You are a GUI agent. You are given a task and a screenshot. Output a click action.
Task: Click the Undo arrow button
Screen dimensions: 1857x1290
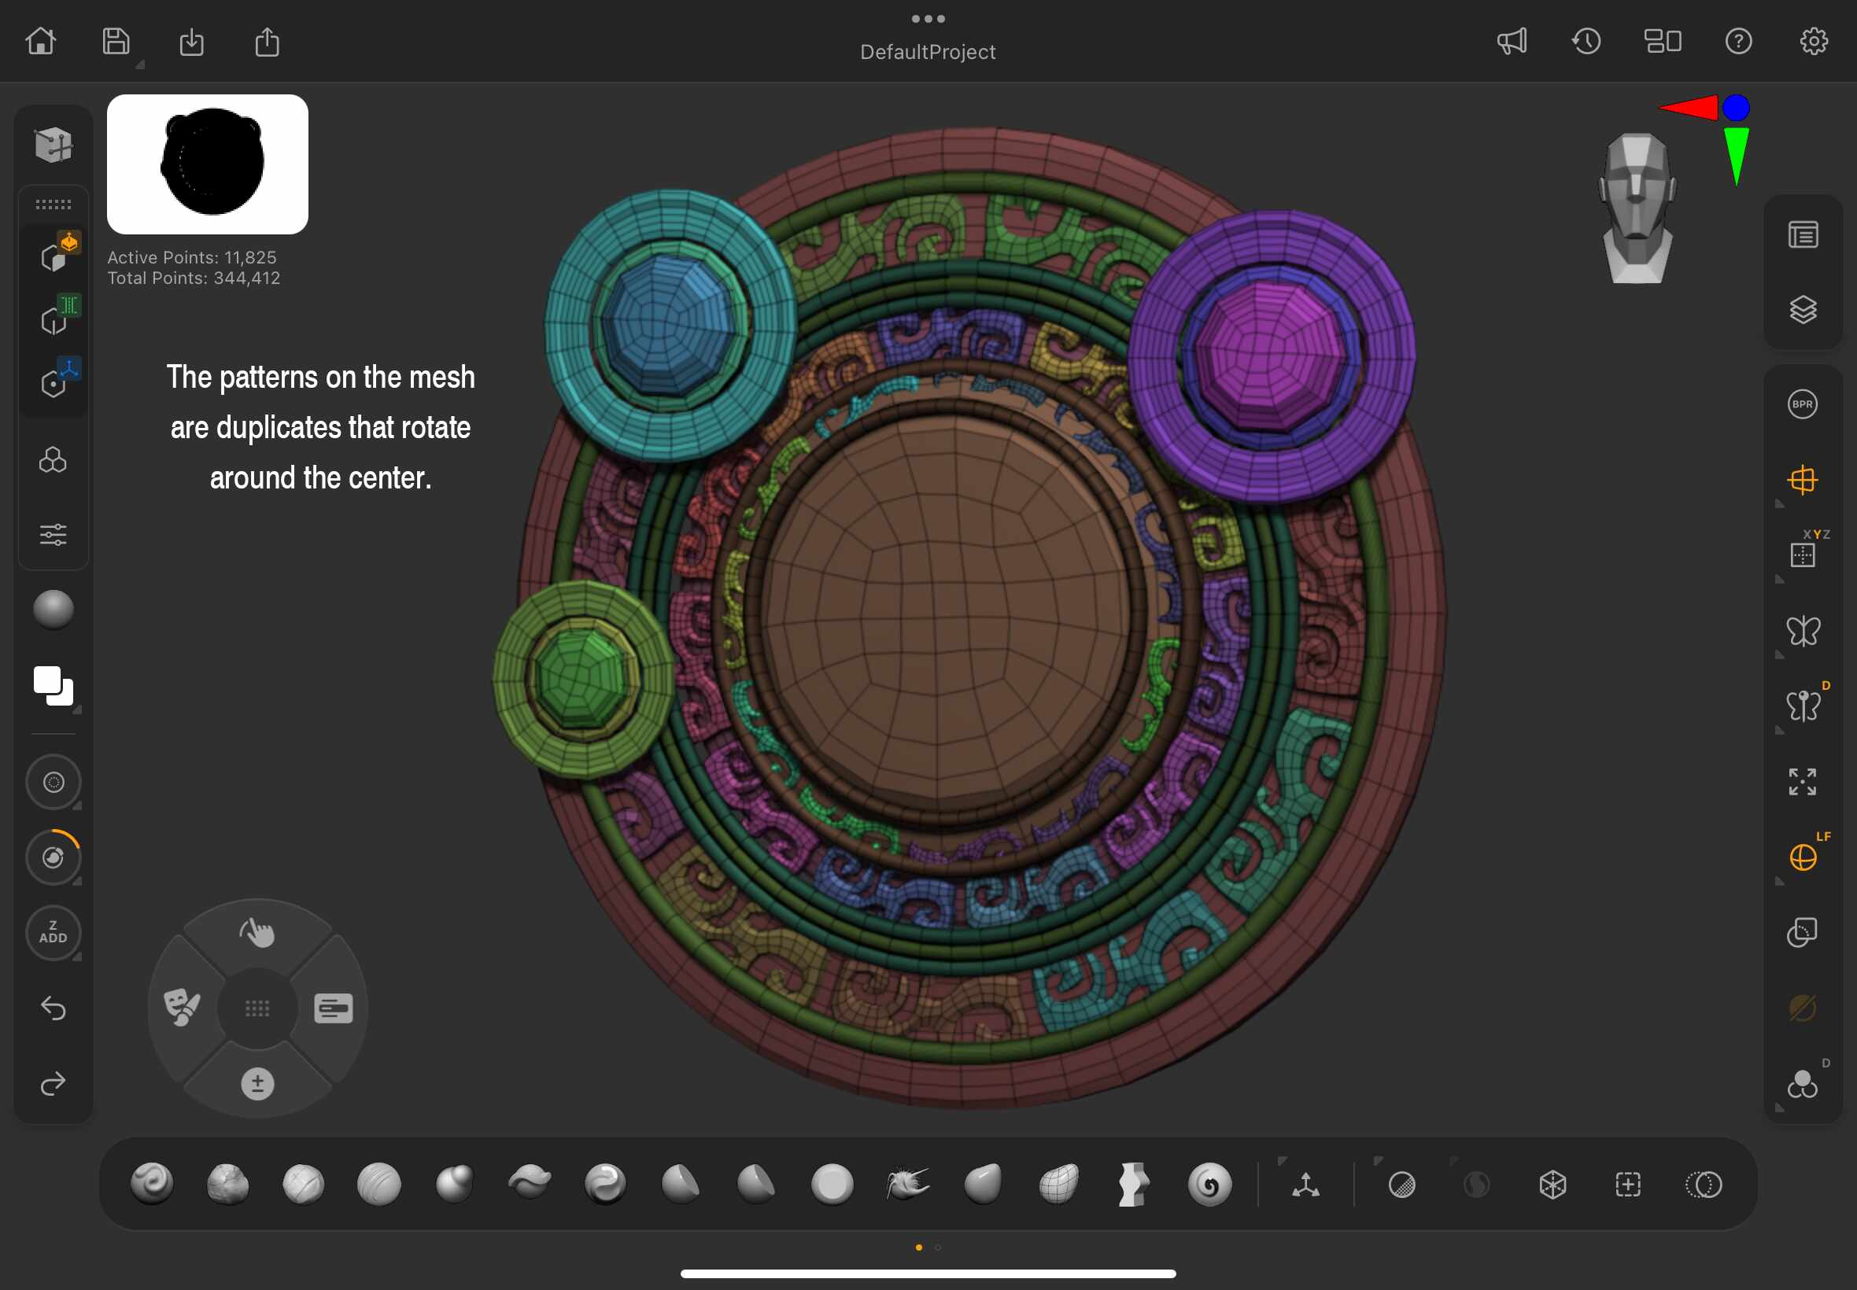point(54,1008)
